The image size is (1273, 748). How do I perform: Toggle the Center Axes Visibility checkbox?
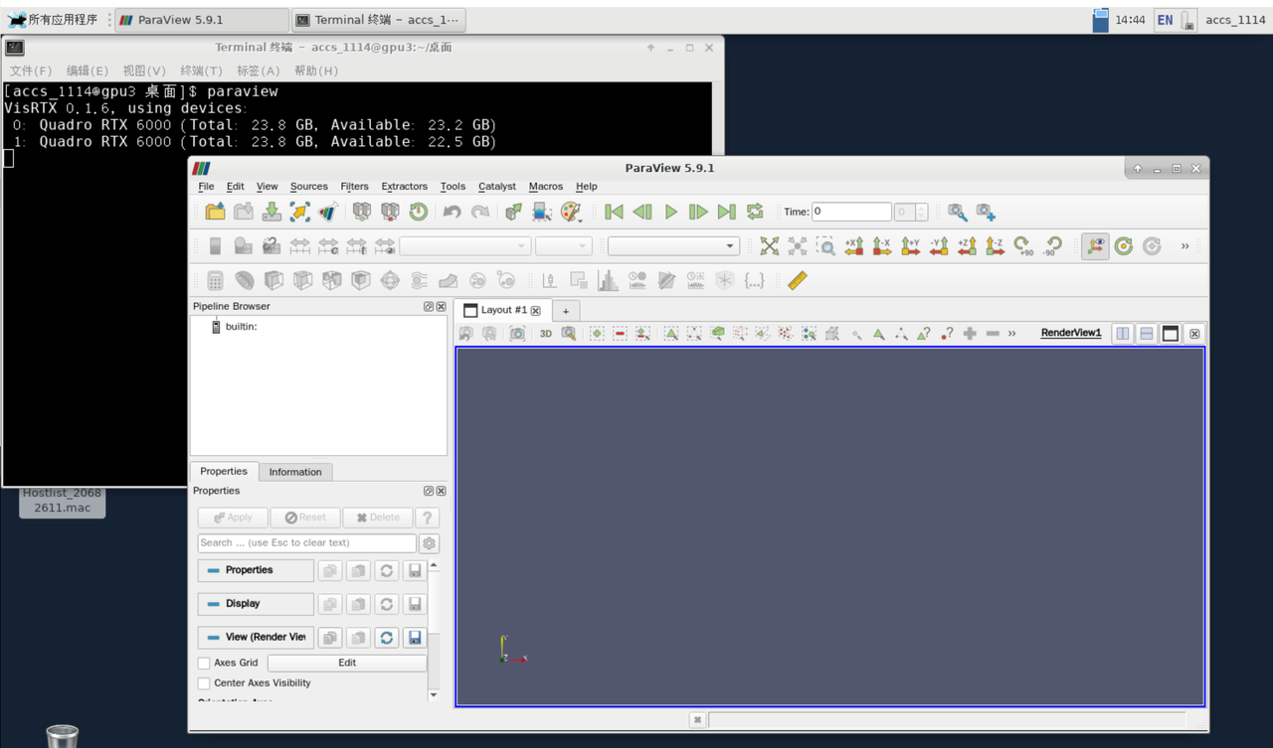(x=204, y=683)
